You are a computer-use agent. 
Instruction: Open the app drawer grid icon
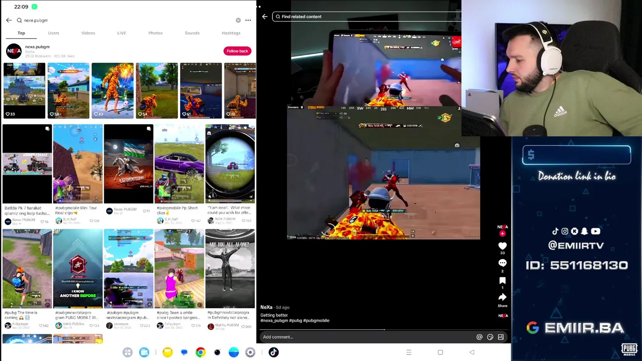(x=127, y=352)
